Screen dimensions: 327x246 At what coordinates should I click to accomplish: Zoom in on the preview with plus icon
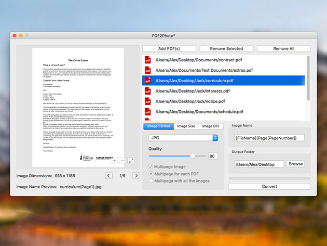point(114,161)
